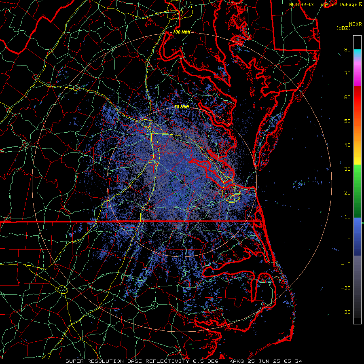Viewport: 364px width, 364px height.
Task: Click the 10 dBZ scale value
Action: click(347, 217)
